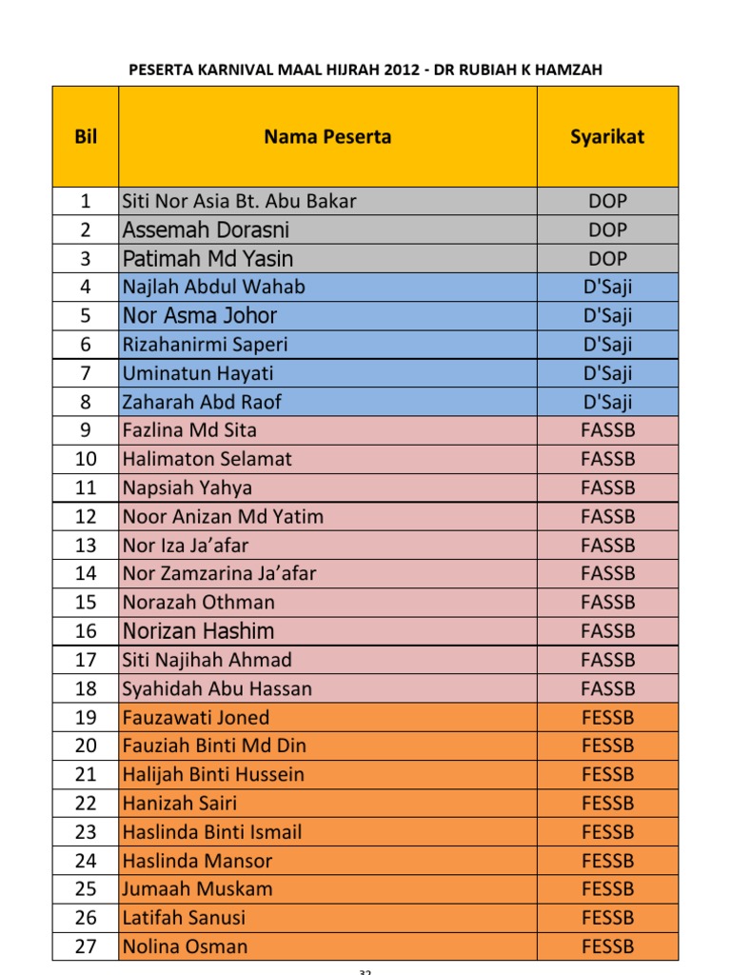The height and width of the screenshot is (975, 731).
Task: Select the Zaharah Abd Raof cell
Action: pyautogui.click(x=202, y=402)
